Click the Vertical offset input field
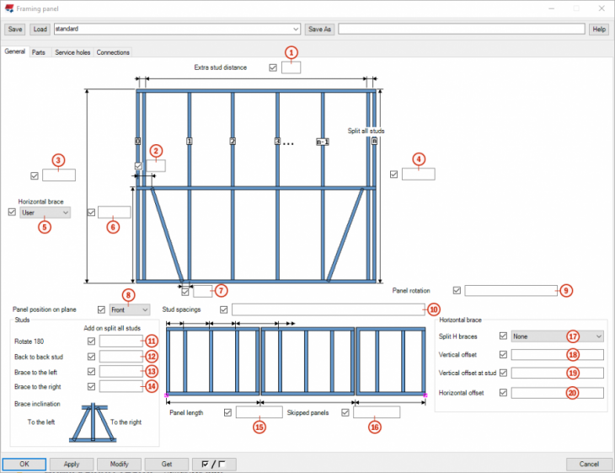The height and width of the screenshot is (473, 615). tap(557, 354)
